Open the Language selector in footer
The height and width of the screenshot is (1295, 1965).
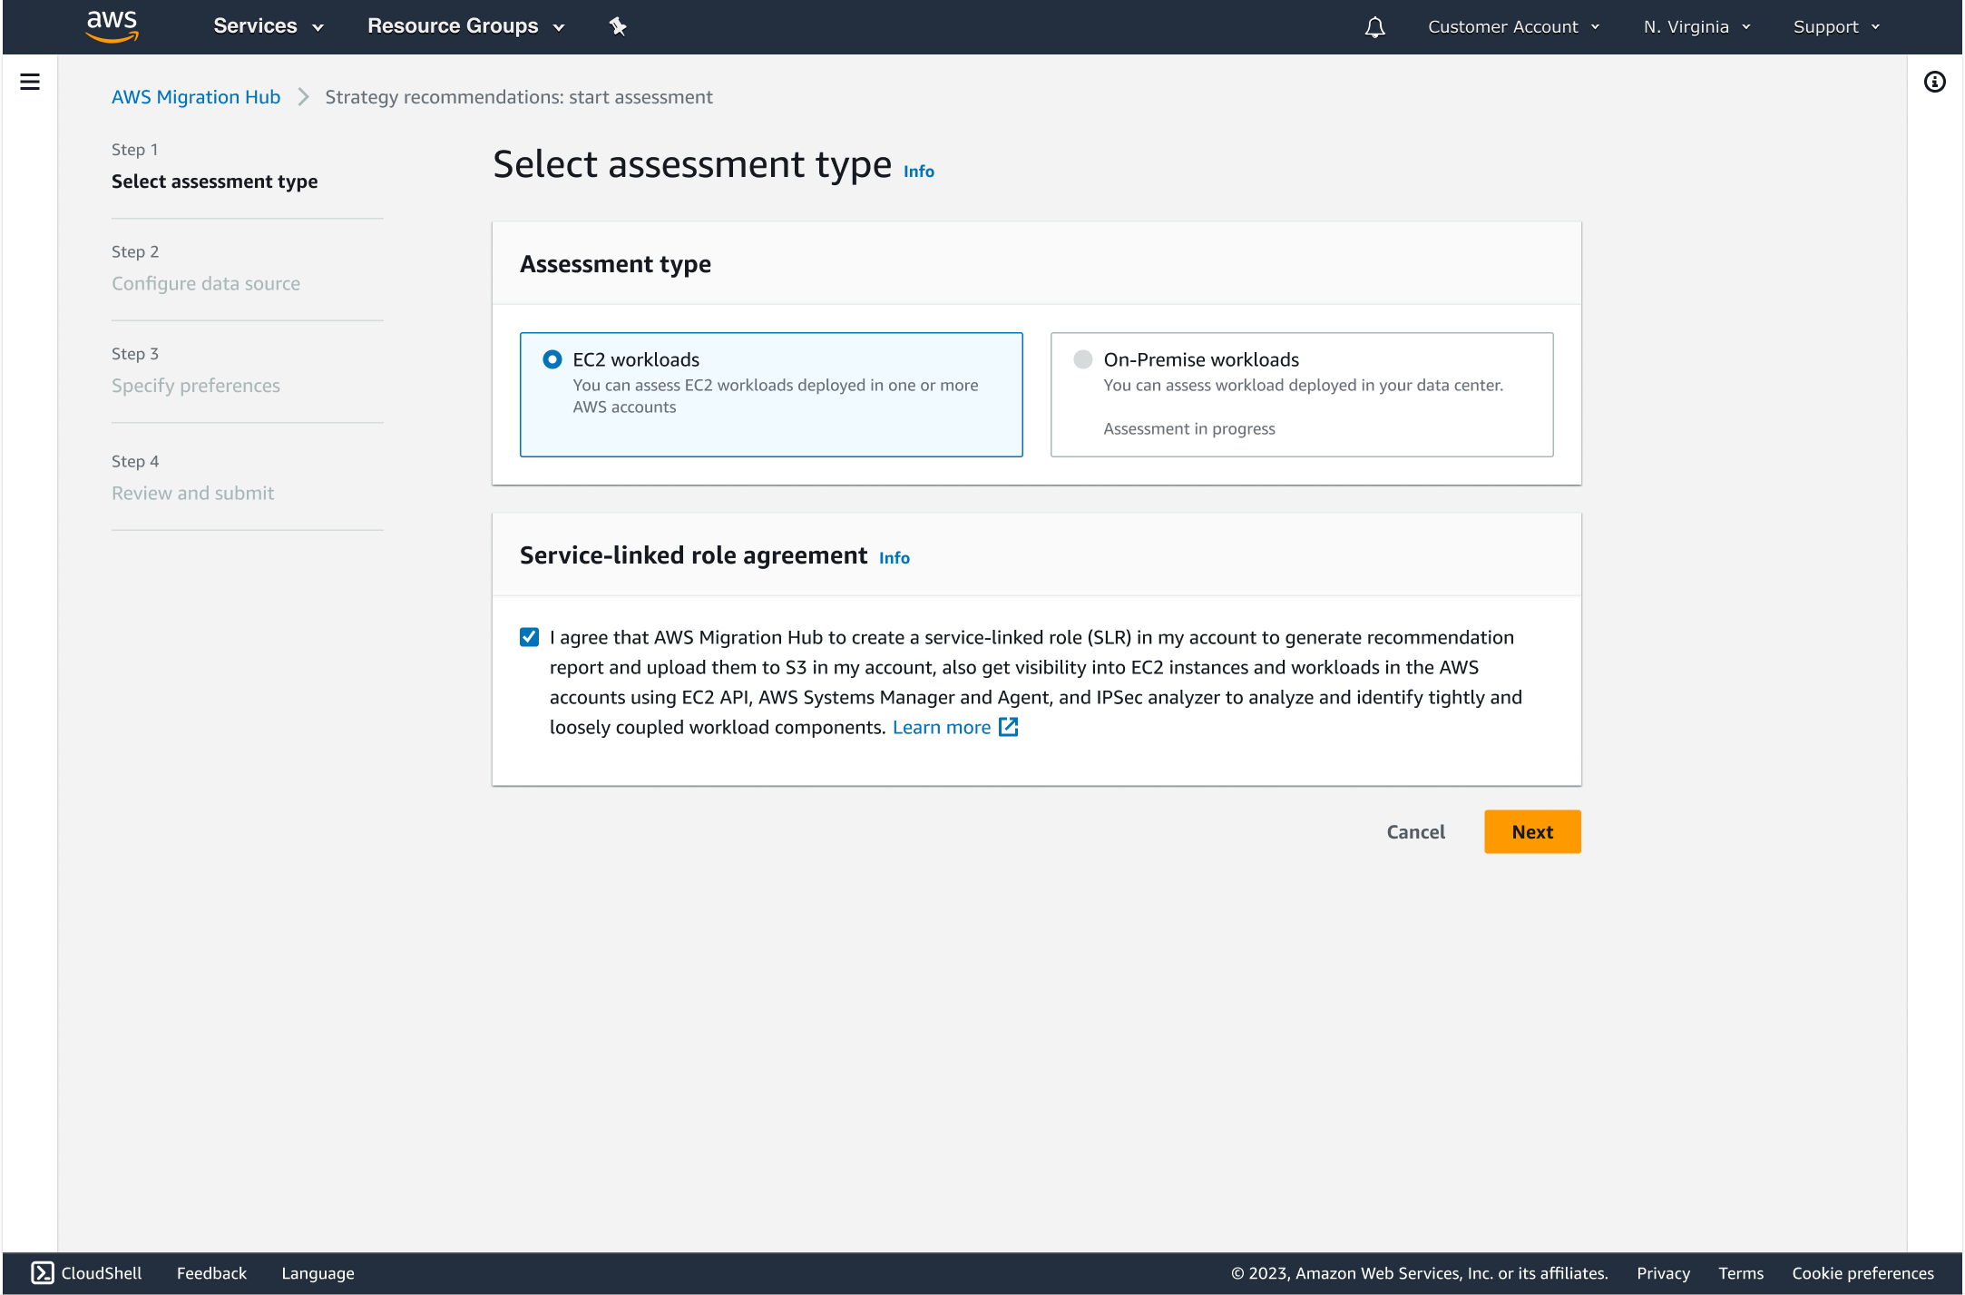[318, 1273]
